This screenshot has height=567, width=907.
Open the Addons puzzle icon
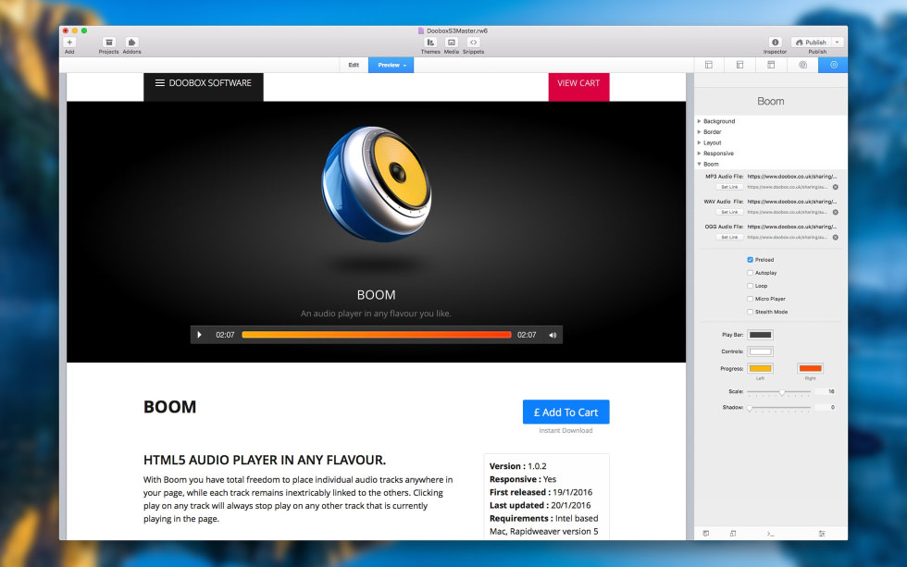pos(131,43)
